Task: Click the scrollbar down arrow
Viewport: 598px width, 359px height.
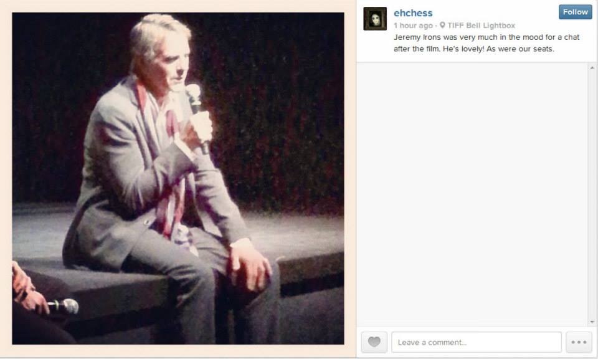Action: pyautogui.click(x=592, y=322)
